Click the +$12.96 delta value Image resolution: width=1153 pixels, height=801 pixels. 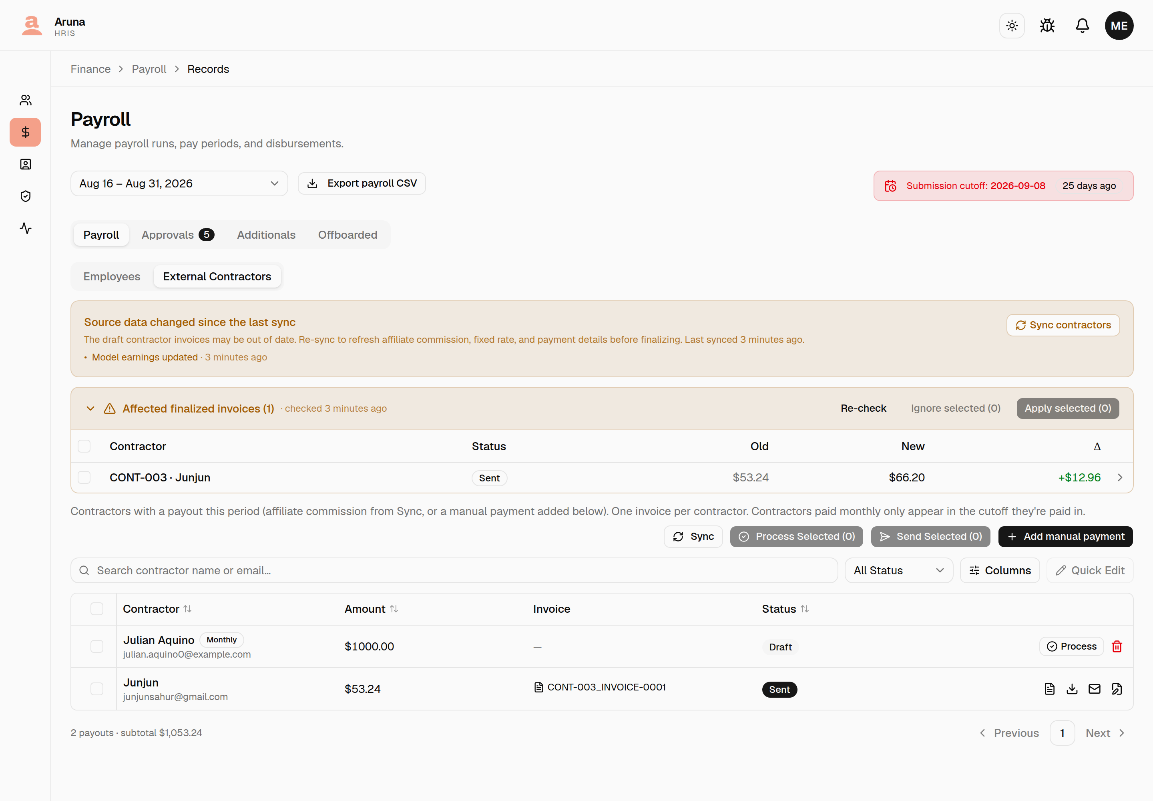[1079, 477]
